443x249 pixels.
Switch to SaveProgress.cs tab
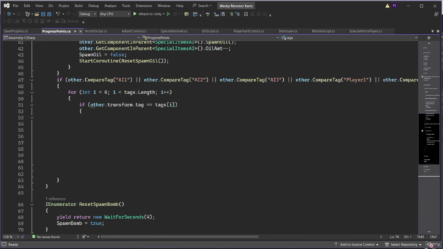tap(16, 31)
